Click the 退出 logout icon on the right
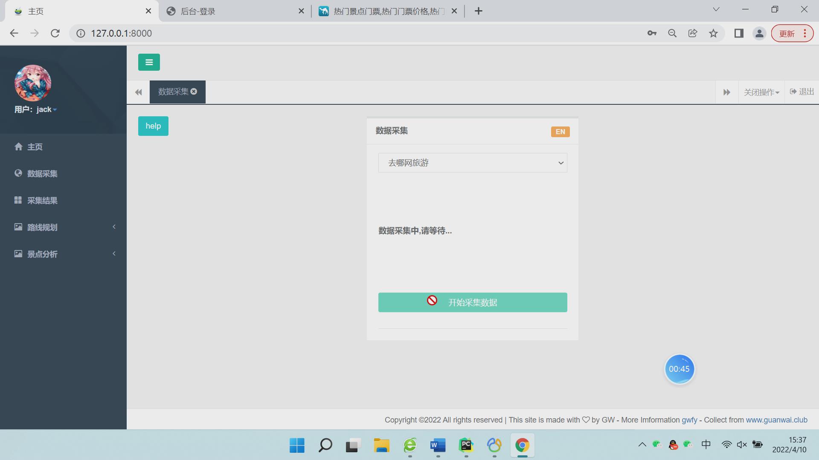The image size is (819, 460). point(792,92)
